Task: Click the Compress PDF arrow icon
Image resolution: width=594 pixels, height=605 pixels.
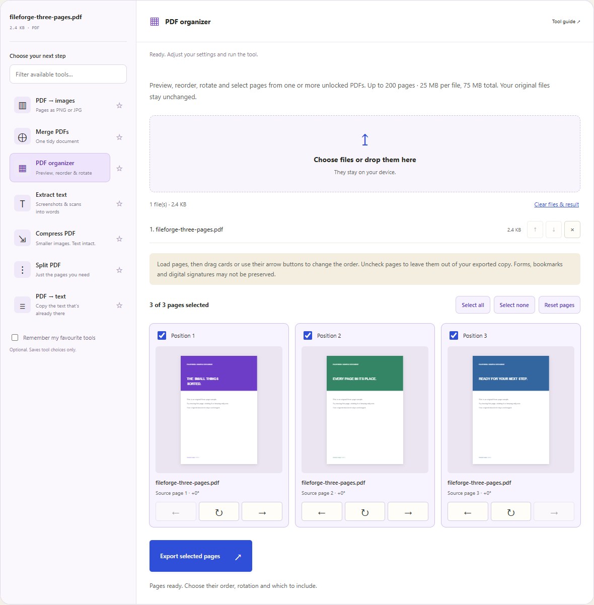Action: point(22,239)
